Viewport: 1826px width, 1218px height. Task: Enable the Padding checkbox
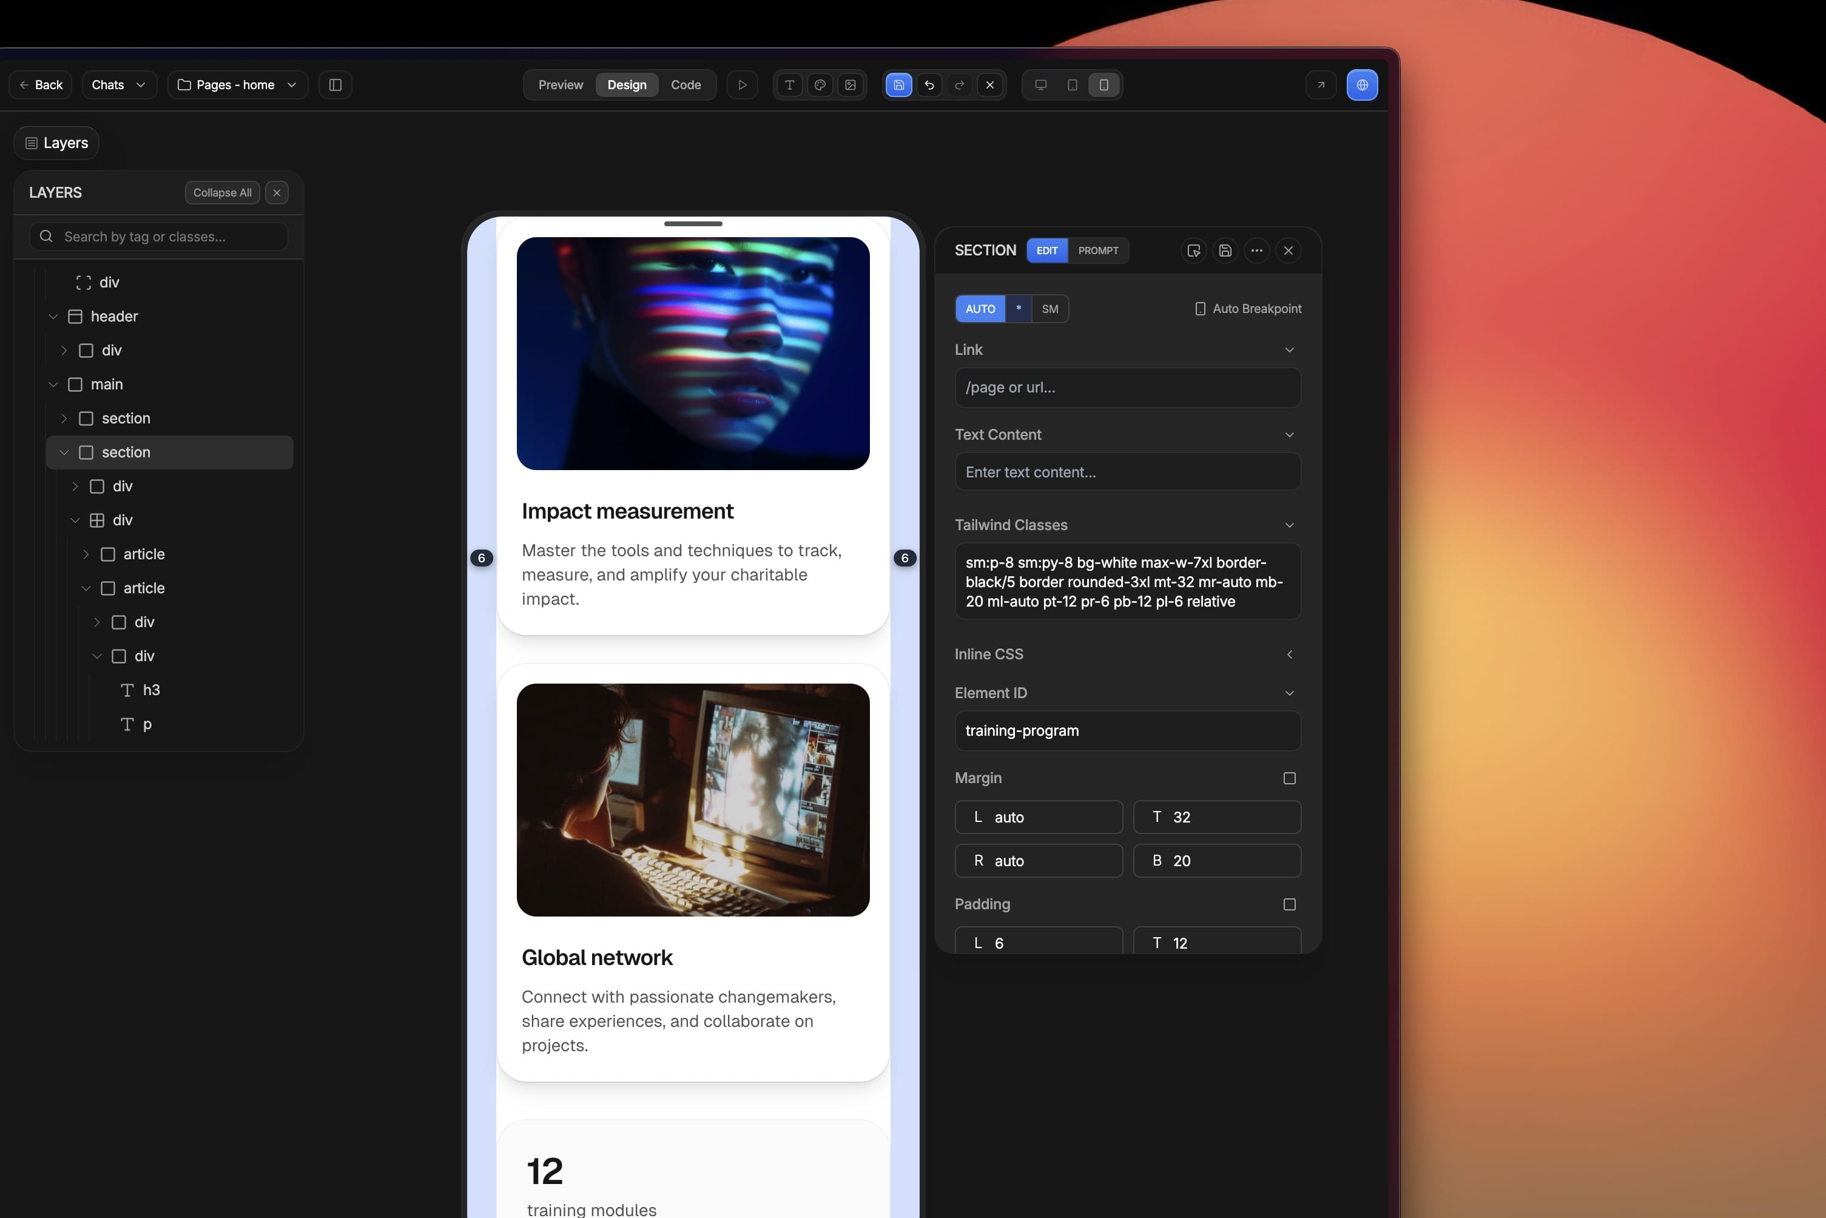coord(1289,904)
